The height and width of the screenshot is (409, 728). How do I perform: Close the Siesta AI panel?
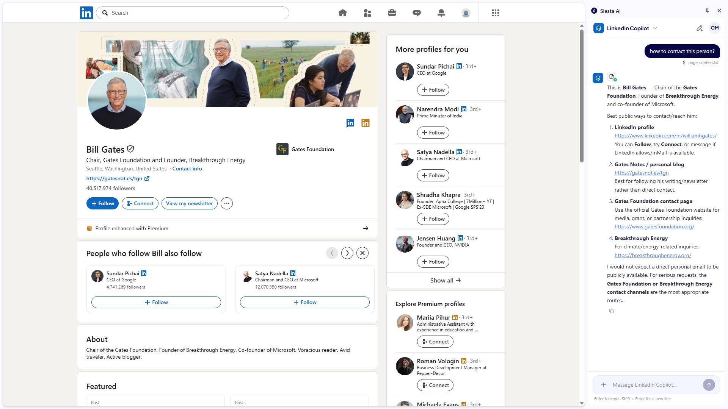(719, 11)
